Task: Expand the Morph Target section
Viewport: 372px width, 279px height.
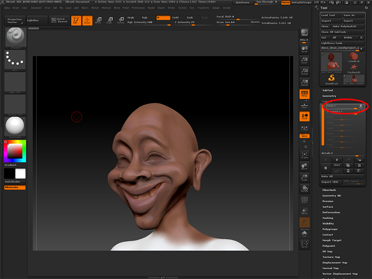Action: click(x=332, y=240)
